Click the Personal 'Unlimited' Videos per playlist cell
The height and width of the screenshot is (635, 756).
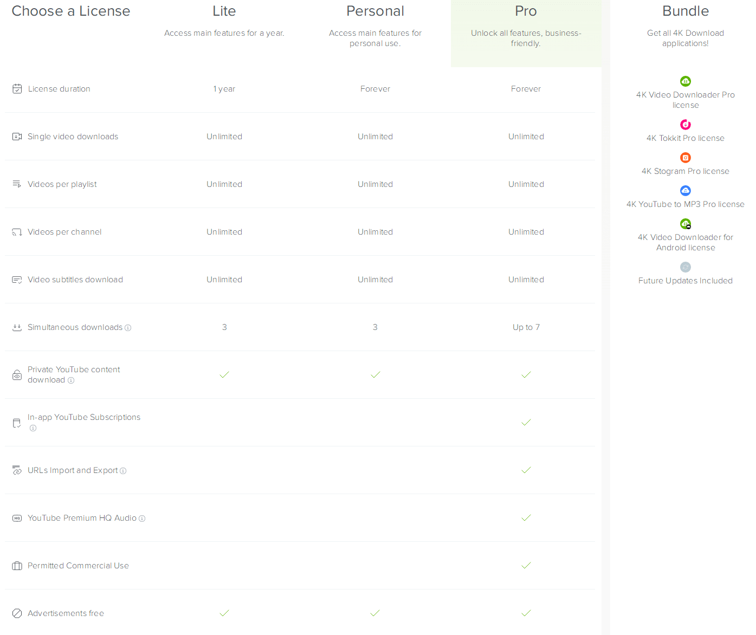coord(375,184)
